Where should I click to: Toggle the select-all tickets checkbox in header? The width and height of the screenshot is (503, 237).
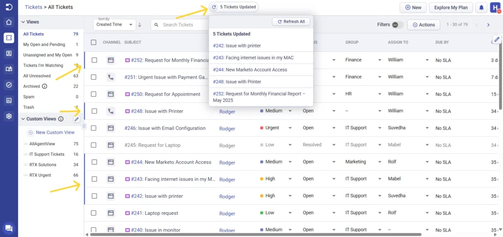point(94,42)
